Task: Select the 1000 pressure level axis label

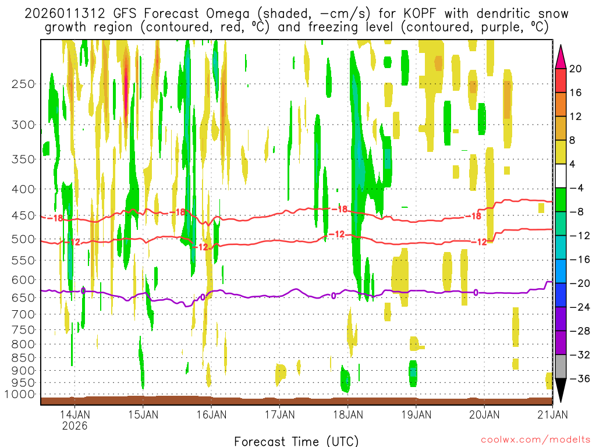Action: (x=21, y=395)
